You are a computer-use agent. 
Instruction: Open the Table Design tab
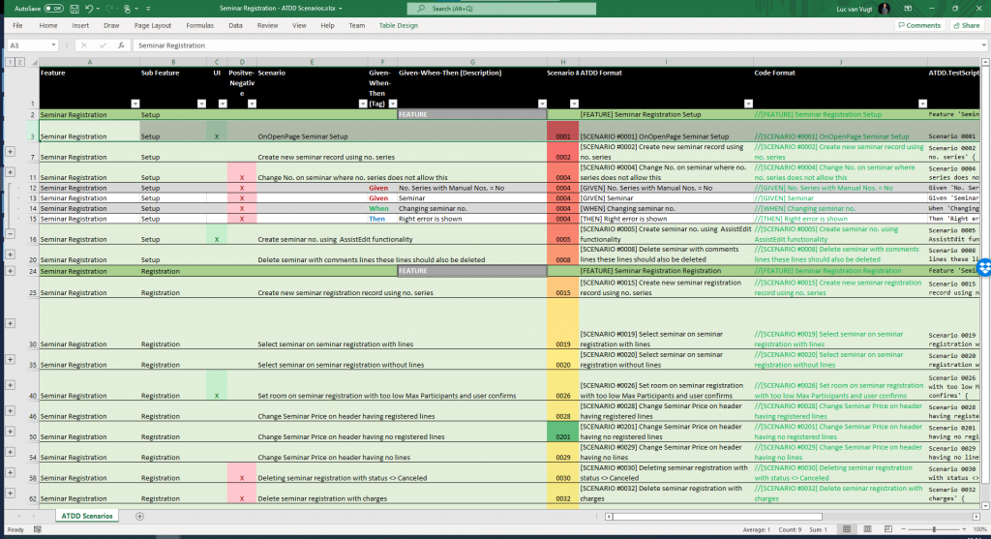(398, 26)
